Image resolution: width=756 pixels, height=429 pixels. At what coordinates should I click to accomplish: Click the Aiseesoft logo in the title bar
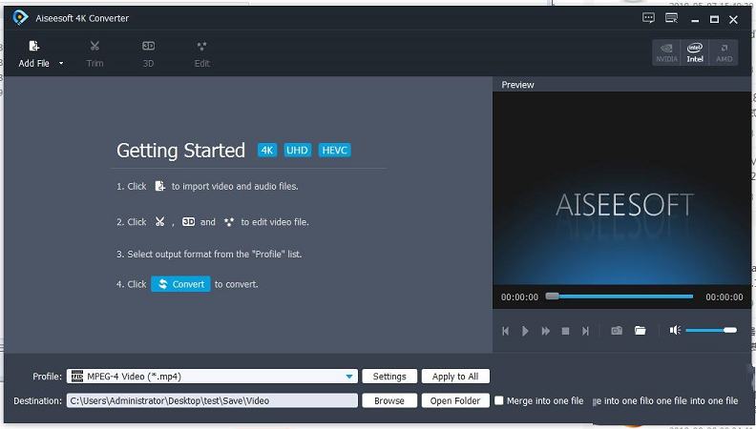pos(20,18)
